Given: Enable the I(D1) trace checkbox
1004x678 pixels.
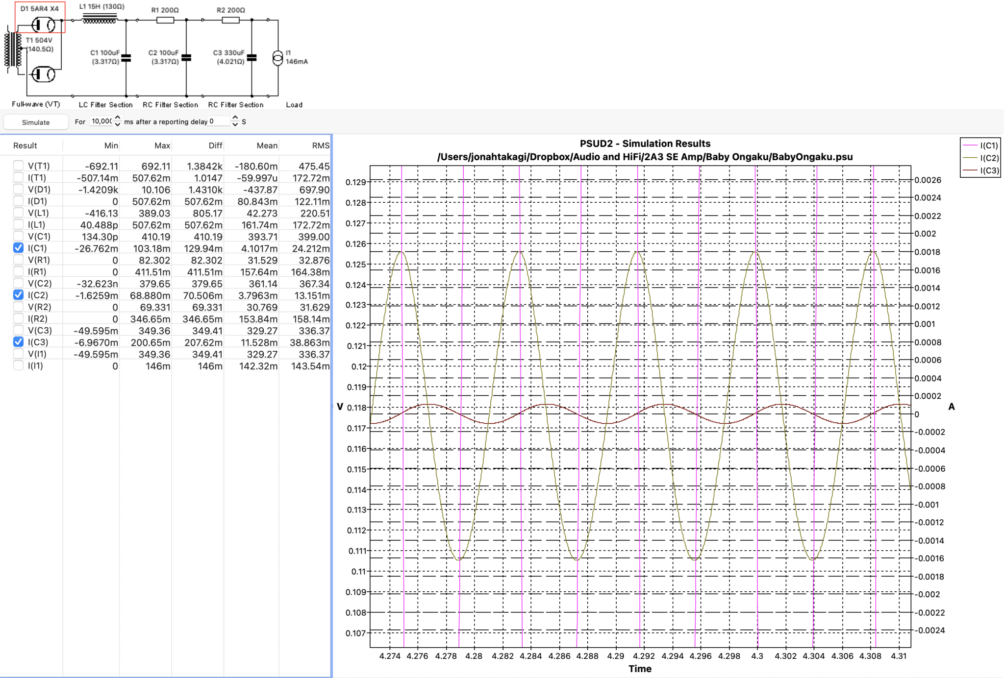Looking at the screenshot, I should point(18,201).
